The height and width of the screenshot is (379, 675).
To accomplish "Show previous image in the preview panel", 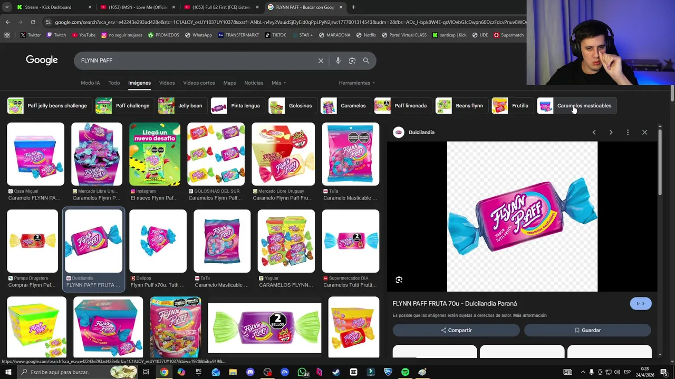I will tap(594, 132).
